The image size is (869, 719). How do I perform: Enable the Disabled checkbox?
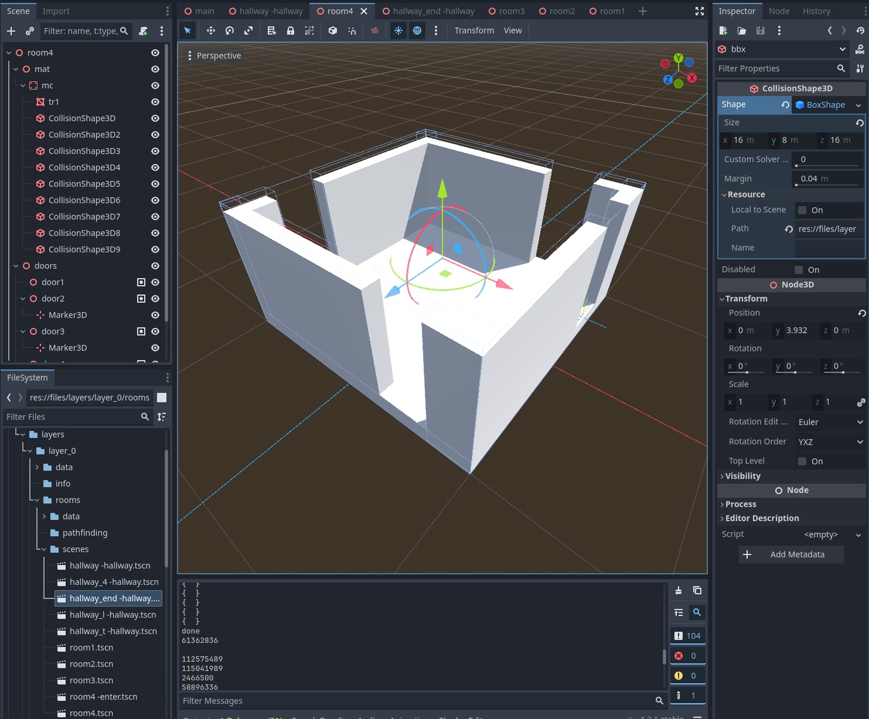coord(798,270)
